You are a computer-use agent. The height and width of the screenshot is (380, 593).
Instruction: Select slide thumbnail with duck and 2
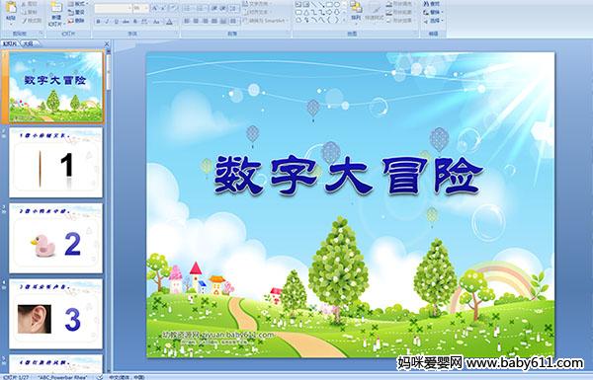pos(56,238)
